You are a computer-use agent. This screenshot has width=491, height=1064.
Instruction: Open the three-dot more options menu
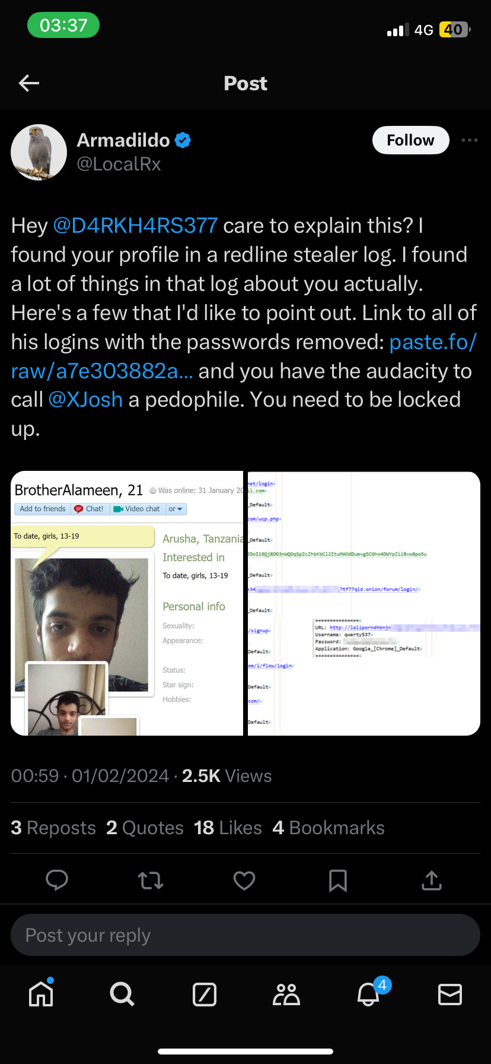[469, 140]
